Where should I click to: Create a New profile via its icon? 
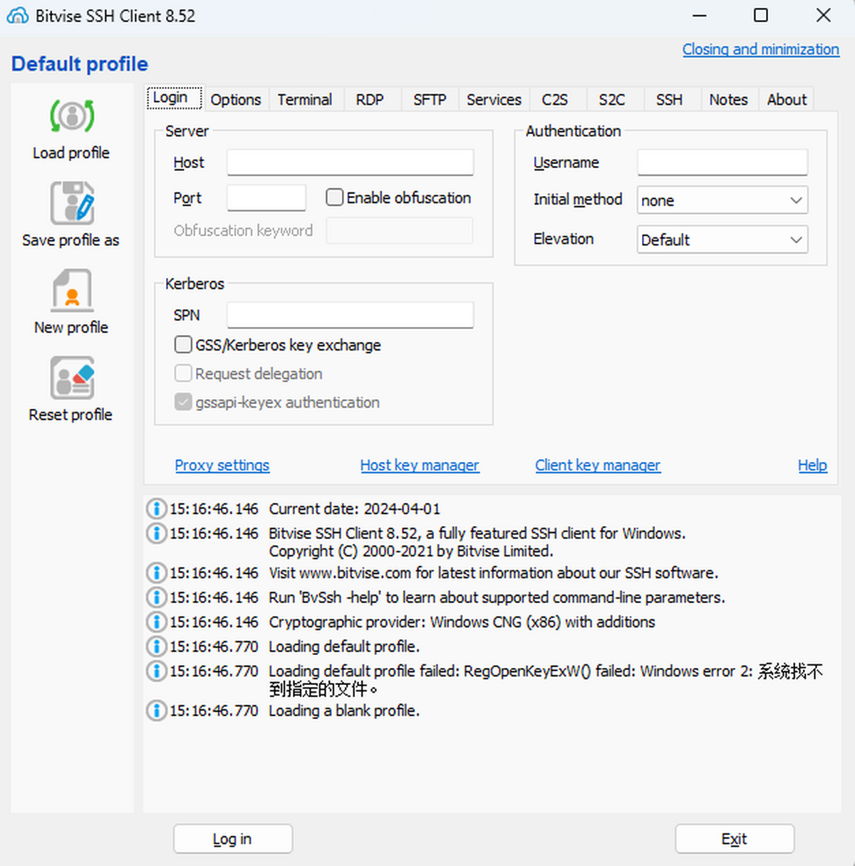click(72, 290)
